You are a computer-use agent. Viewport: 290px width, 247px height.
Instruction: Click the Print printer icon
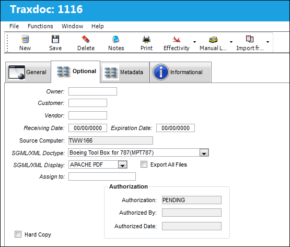click(x=146, y=39)
